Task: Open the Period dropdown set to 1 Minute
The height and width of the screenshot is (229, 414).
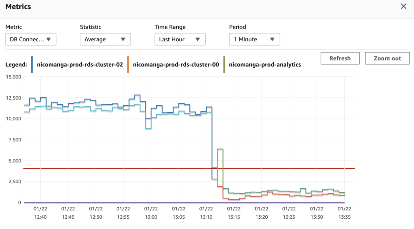Action: pos(255,39)
